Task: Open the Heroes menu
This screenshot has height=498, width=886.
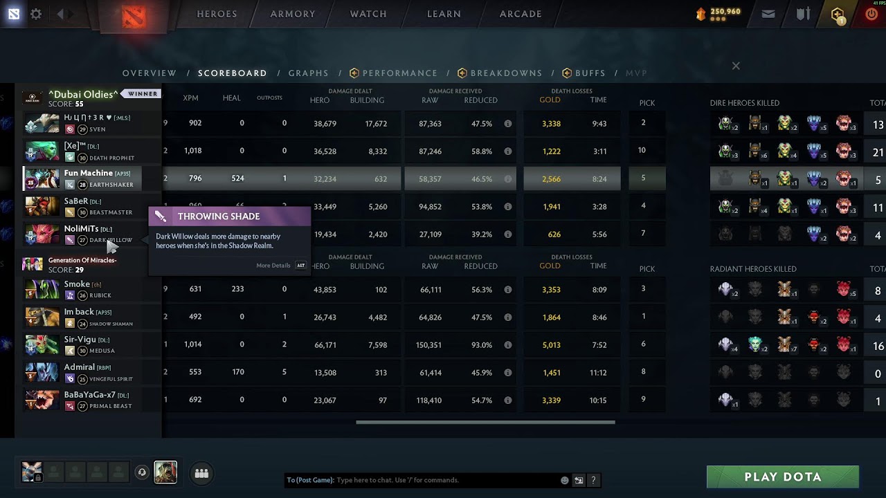Action: point(217,14)
